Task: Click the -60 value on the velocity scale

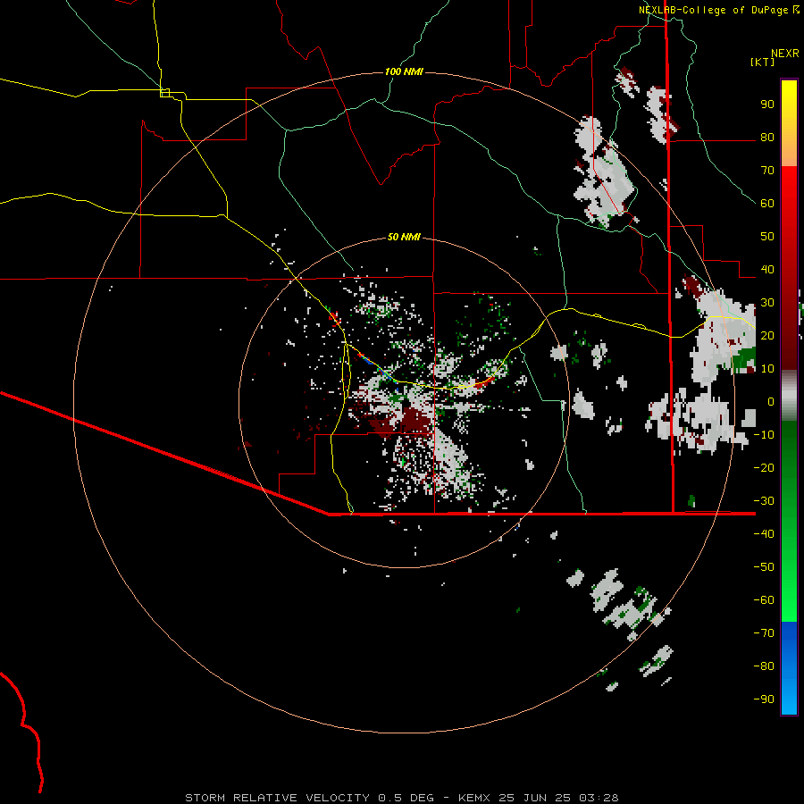Action: point(764,600)
